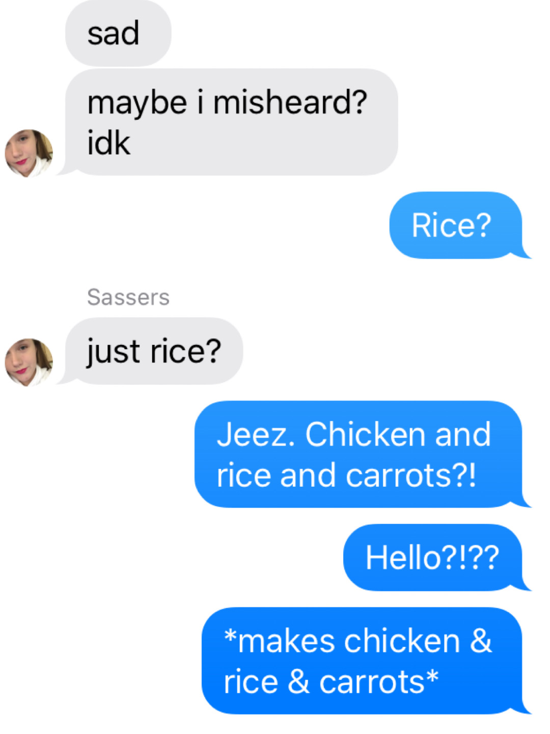
Task: Click the "Sassers" sender name label
Action: point(128,297)
